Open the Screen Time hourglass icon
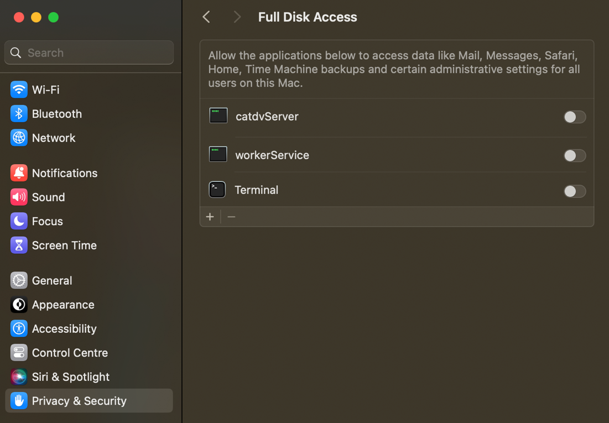 (19, 245)
